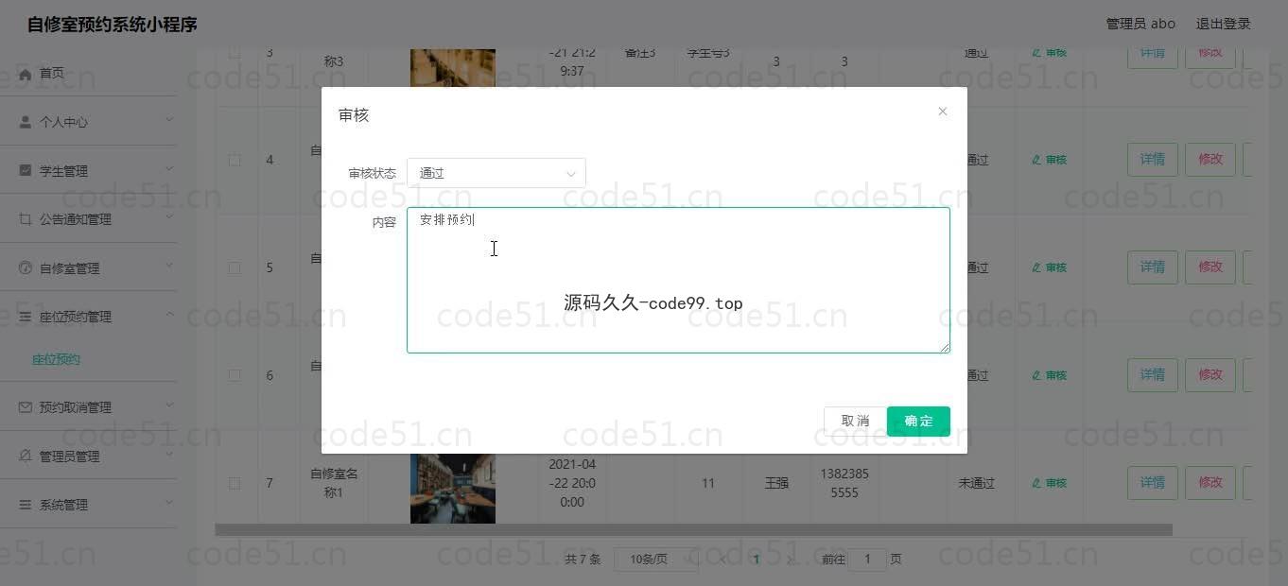The height and width of the screenshot is (586, 1288).
Task: Click the 审核 link in row 6
Action: 1050,375
